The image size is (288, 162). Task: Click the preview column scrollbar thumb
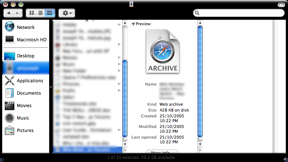coord(200,81)
